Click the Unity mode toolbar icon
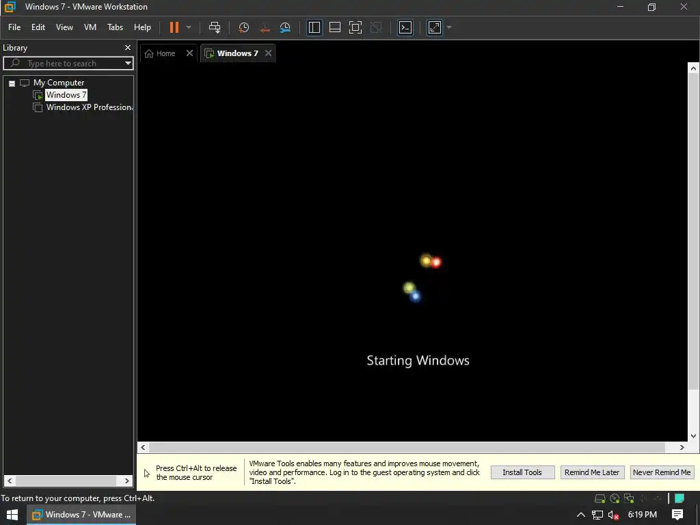The image size is (700, 525). 377,27
